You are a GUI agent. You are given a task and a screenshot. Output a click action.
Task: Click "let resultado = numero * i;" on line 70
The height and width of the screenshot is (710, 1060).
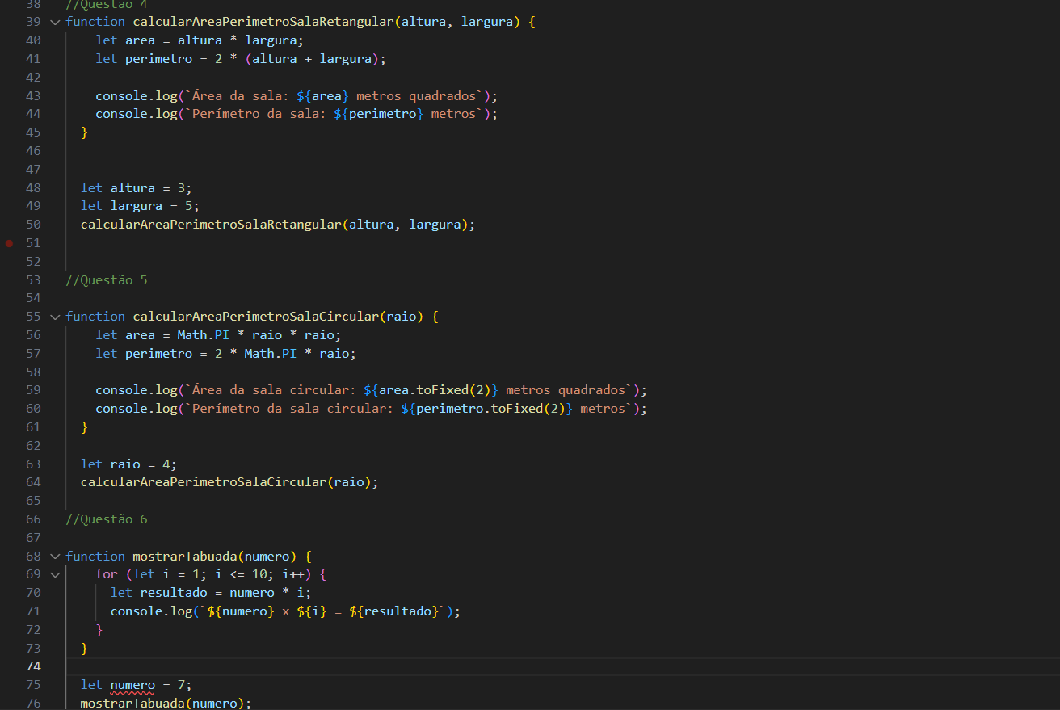[x=211, y=593]
